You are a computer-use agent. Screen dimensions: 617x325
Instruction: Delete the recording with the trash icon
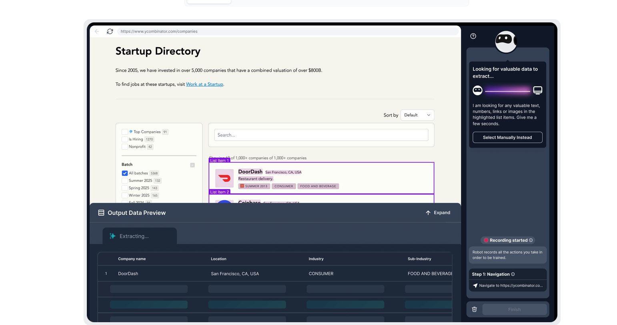(475, 309)
